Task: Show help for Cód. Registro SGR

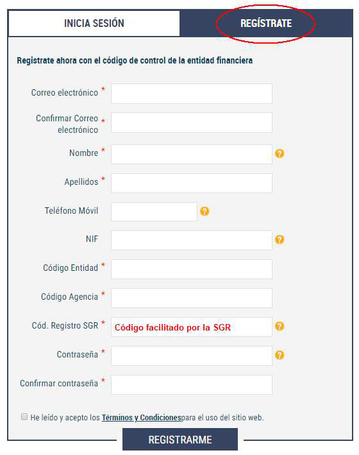Action: tap(280, 326)
